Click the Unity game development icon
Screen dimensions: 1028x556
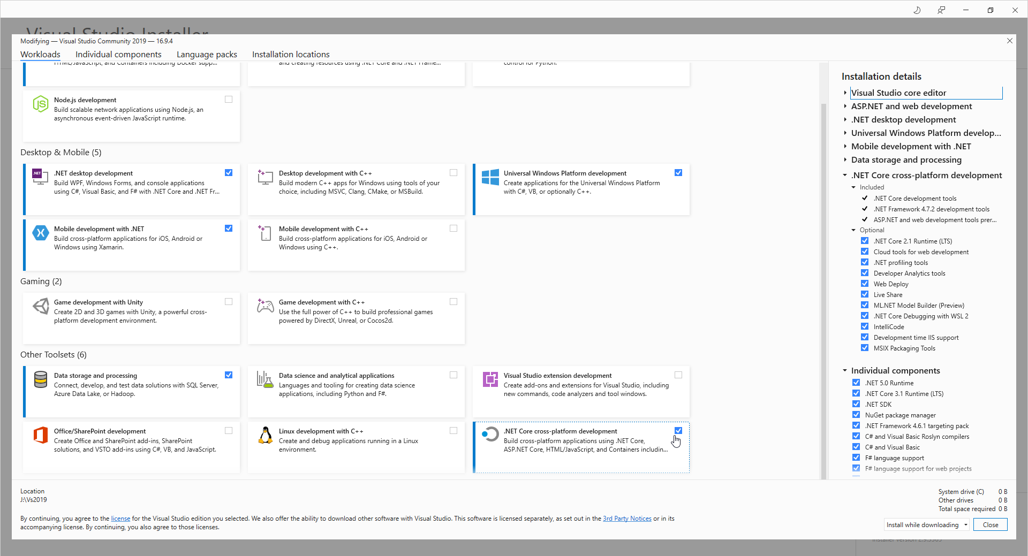(x=41, y=306)
